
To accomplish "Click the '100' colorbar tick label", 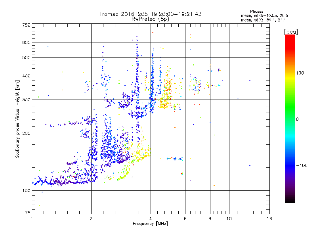I will coord(300,73).
